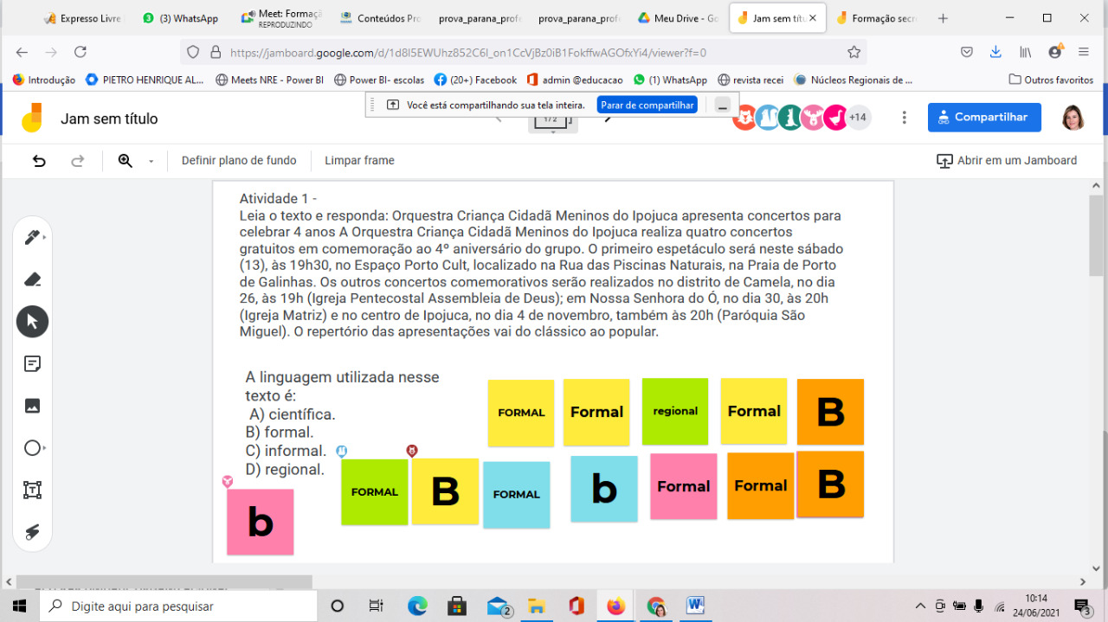
Task: Close the Jam sem título tab
Action: click(812, 18)
